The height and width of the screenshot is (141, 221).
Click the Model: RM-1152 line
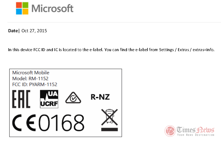coord(30,78)
